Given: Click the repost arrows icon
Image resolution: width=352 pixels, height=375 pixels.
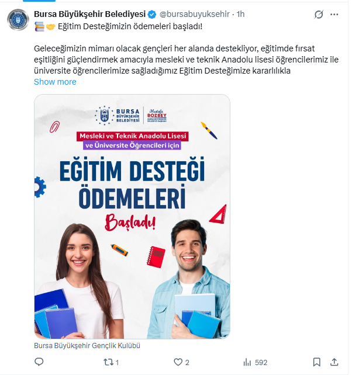Looking at the screenshot, I should tap(108, 362).
